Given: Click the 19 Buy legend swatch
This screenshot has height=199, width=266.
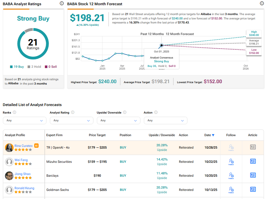Looking at the screenshot, I should 11,67.
